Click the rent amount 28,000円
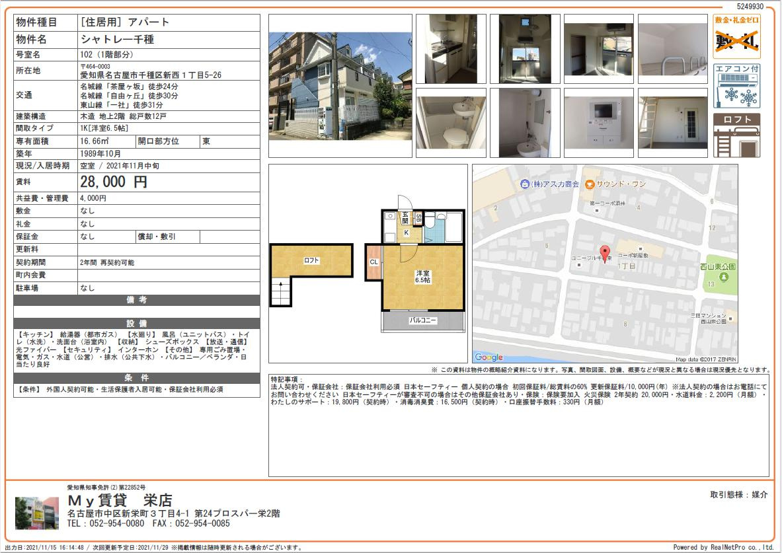This screenshot has height=553, width=782. 114,182
